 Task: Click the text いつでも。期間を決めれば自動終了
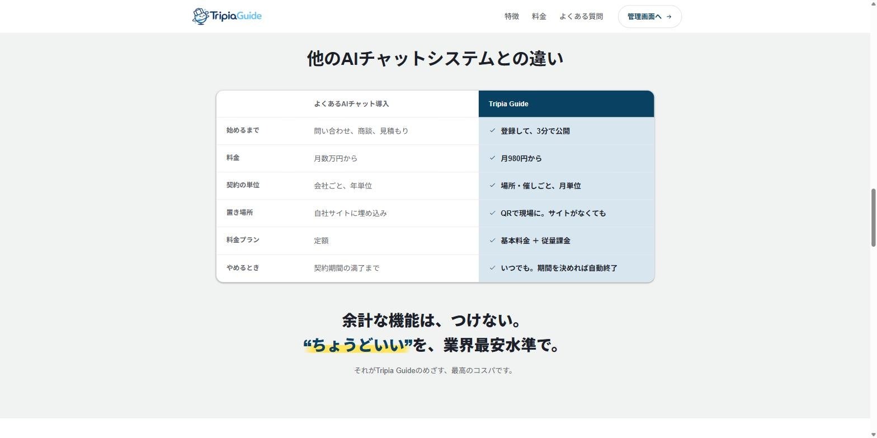point(559,268)
